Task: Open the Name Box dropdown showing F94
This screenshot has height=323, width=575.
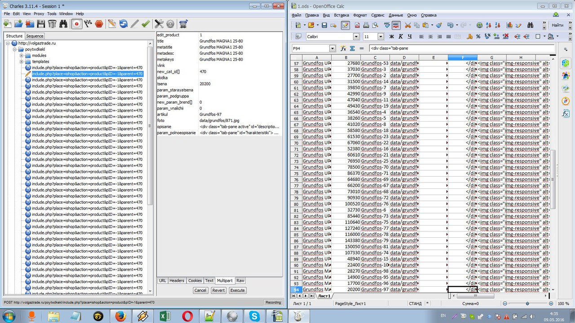Action: 332,48
